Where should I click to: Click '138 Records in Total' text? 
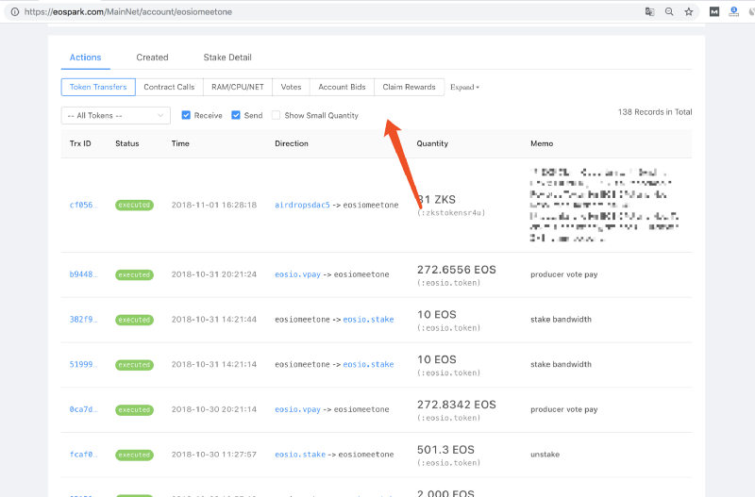[x=655, y=112]
